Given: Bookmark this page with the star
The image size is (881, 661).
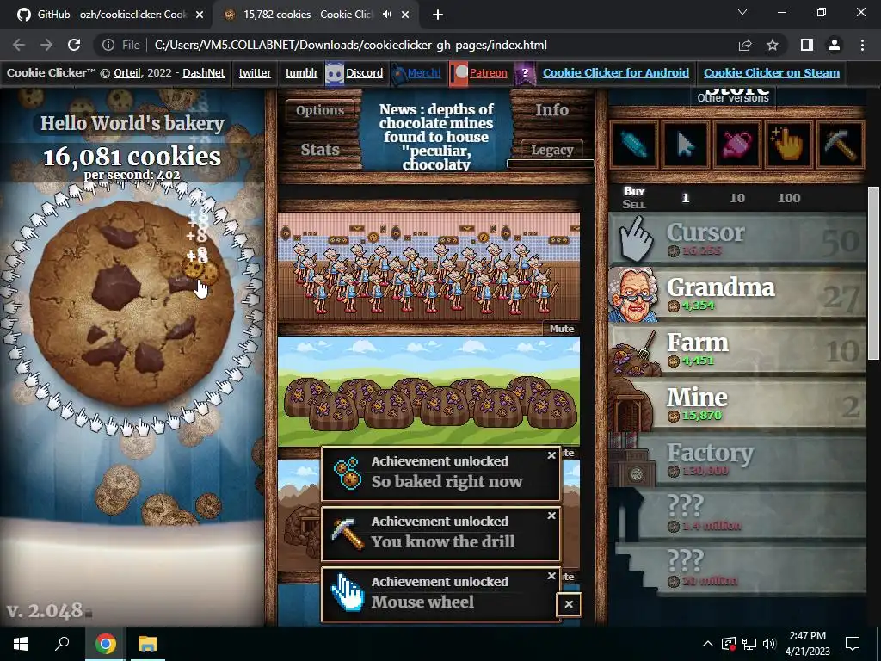Looking at the screenshot, I should 773,45.
